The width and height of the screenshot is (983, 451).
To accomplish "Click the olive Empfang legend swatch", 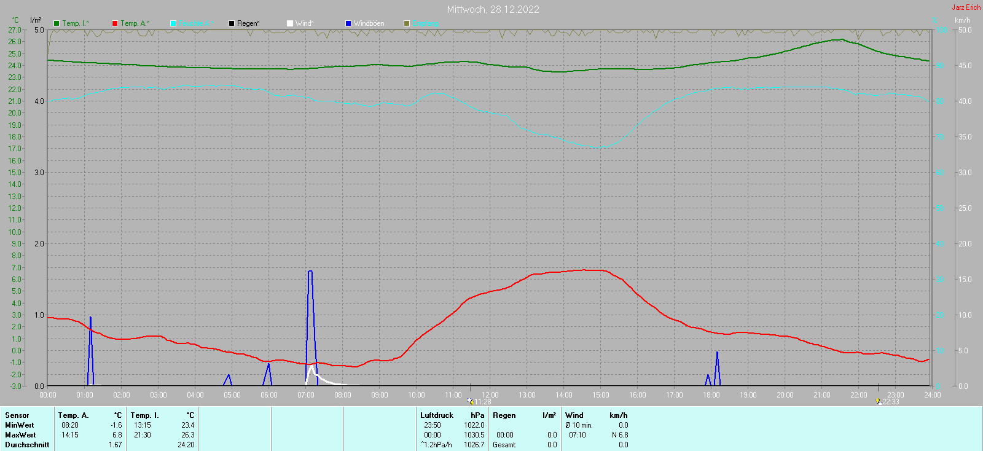I will point(407,23).
